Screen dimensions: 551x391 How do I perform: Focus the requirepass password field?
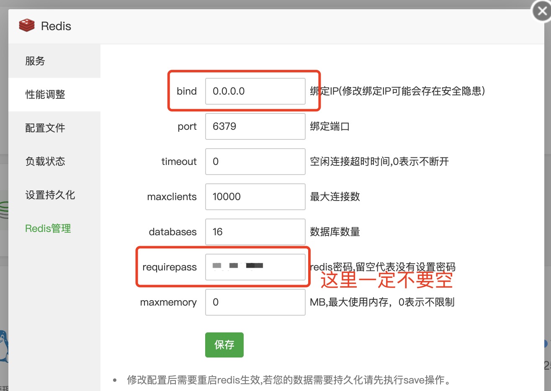(x=255, y=267)
